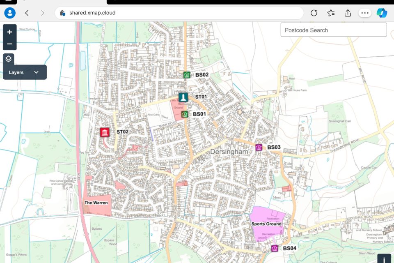Viewport: 394px width, 263px height.
Task: Click the Station Road label
Action: coord(129,109)
